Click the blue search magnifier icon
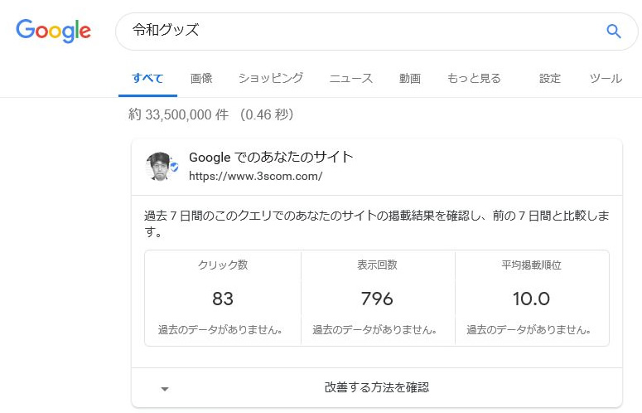Screen dimensions: 642x413 click(x=614, y=32)
